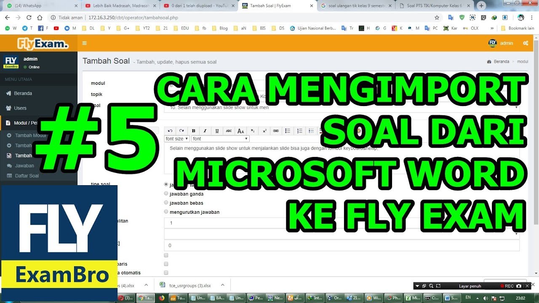Viewport: 539px width, 303px height.
Task: Select the 'mengurutkan jawaban' radio option
Action: pos(166,212)
